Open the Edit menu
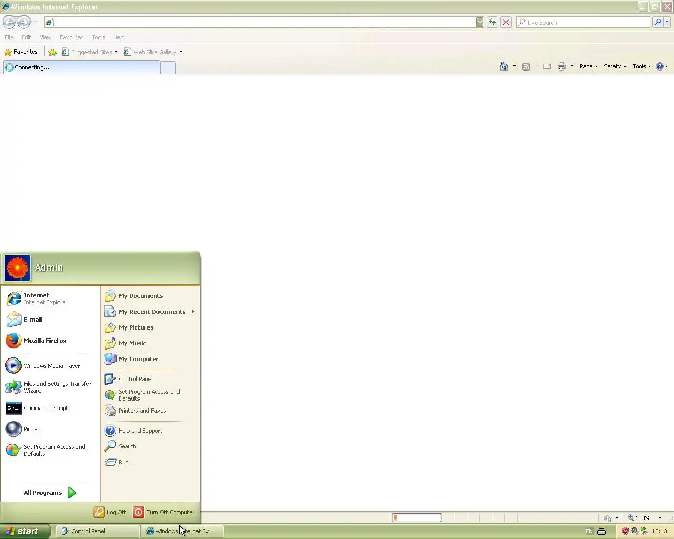Viewport: 674px width, 539px height. click(26, 37)
